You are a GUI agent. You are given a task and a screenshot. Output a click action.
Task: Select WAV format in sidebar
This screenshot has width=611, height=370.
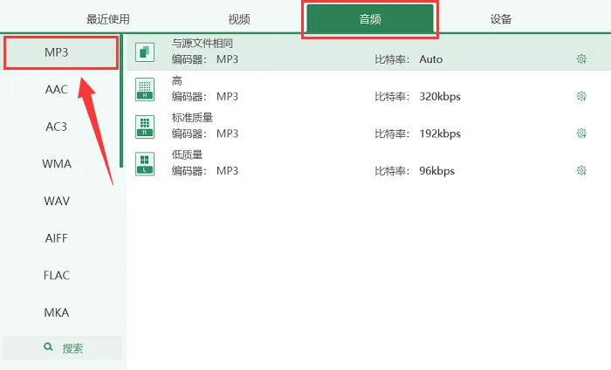pos(57,201)
